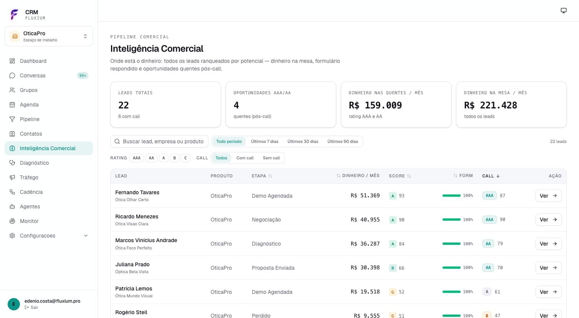The width and height of the screenshot is (579, 318).
Task: Click Patrícia Lemos form progress bar
Action: click(451, 292)
